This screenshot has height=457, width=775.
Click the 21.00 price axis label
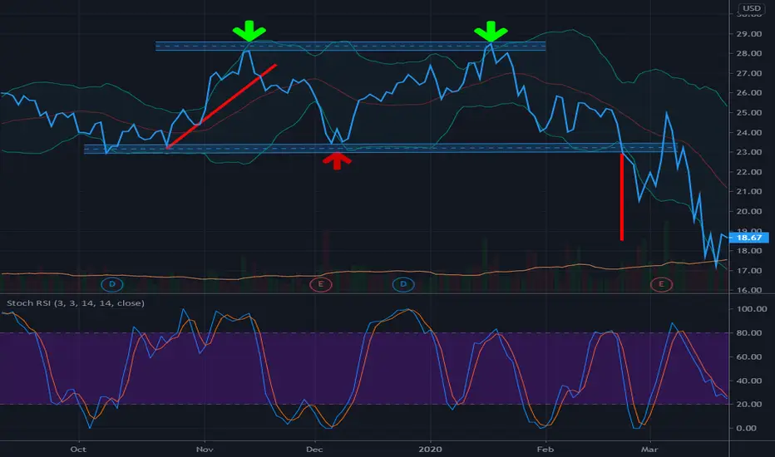point(748,191)
